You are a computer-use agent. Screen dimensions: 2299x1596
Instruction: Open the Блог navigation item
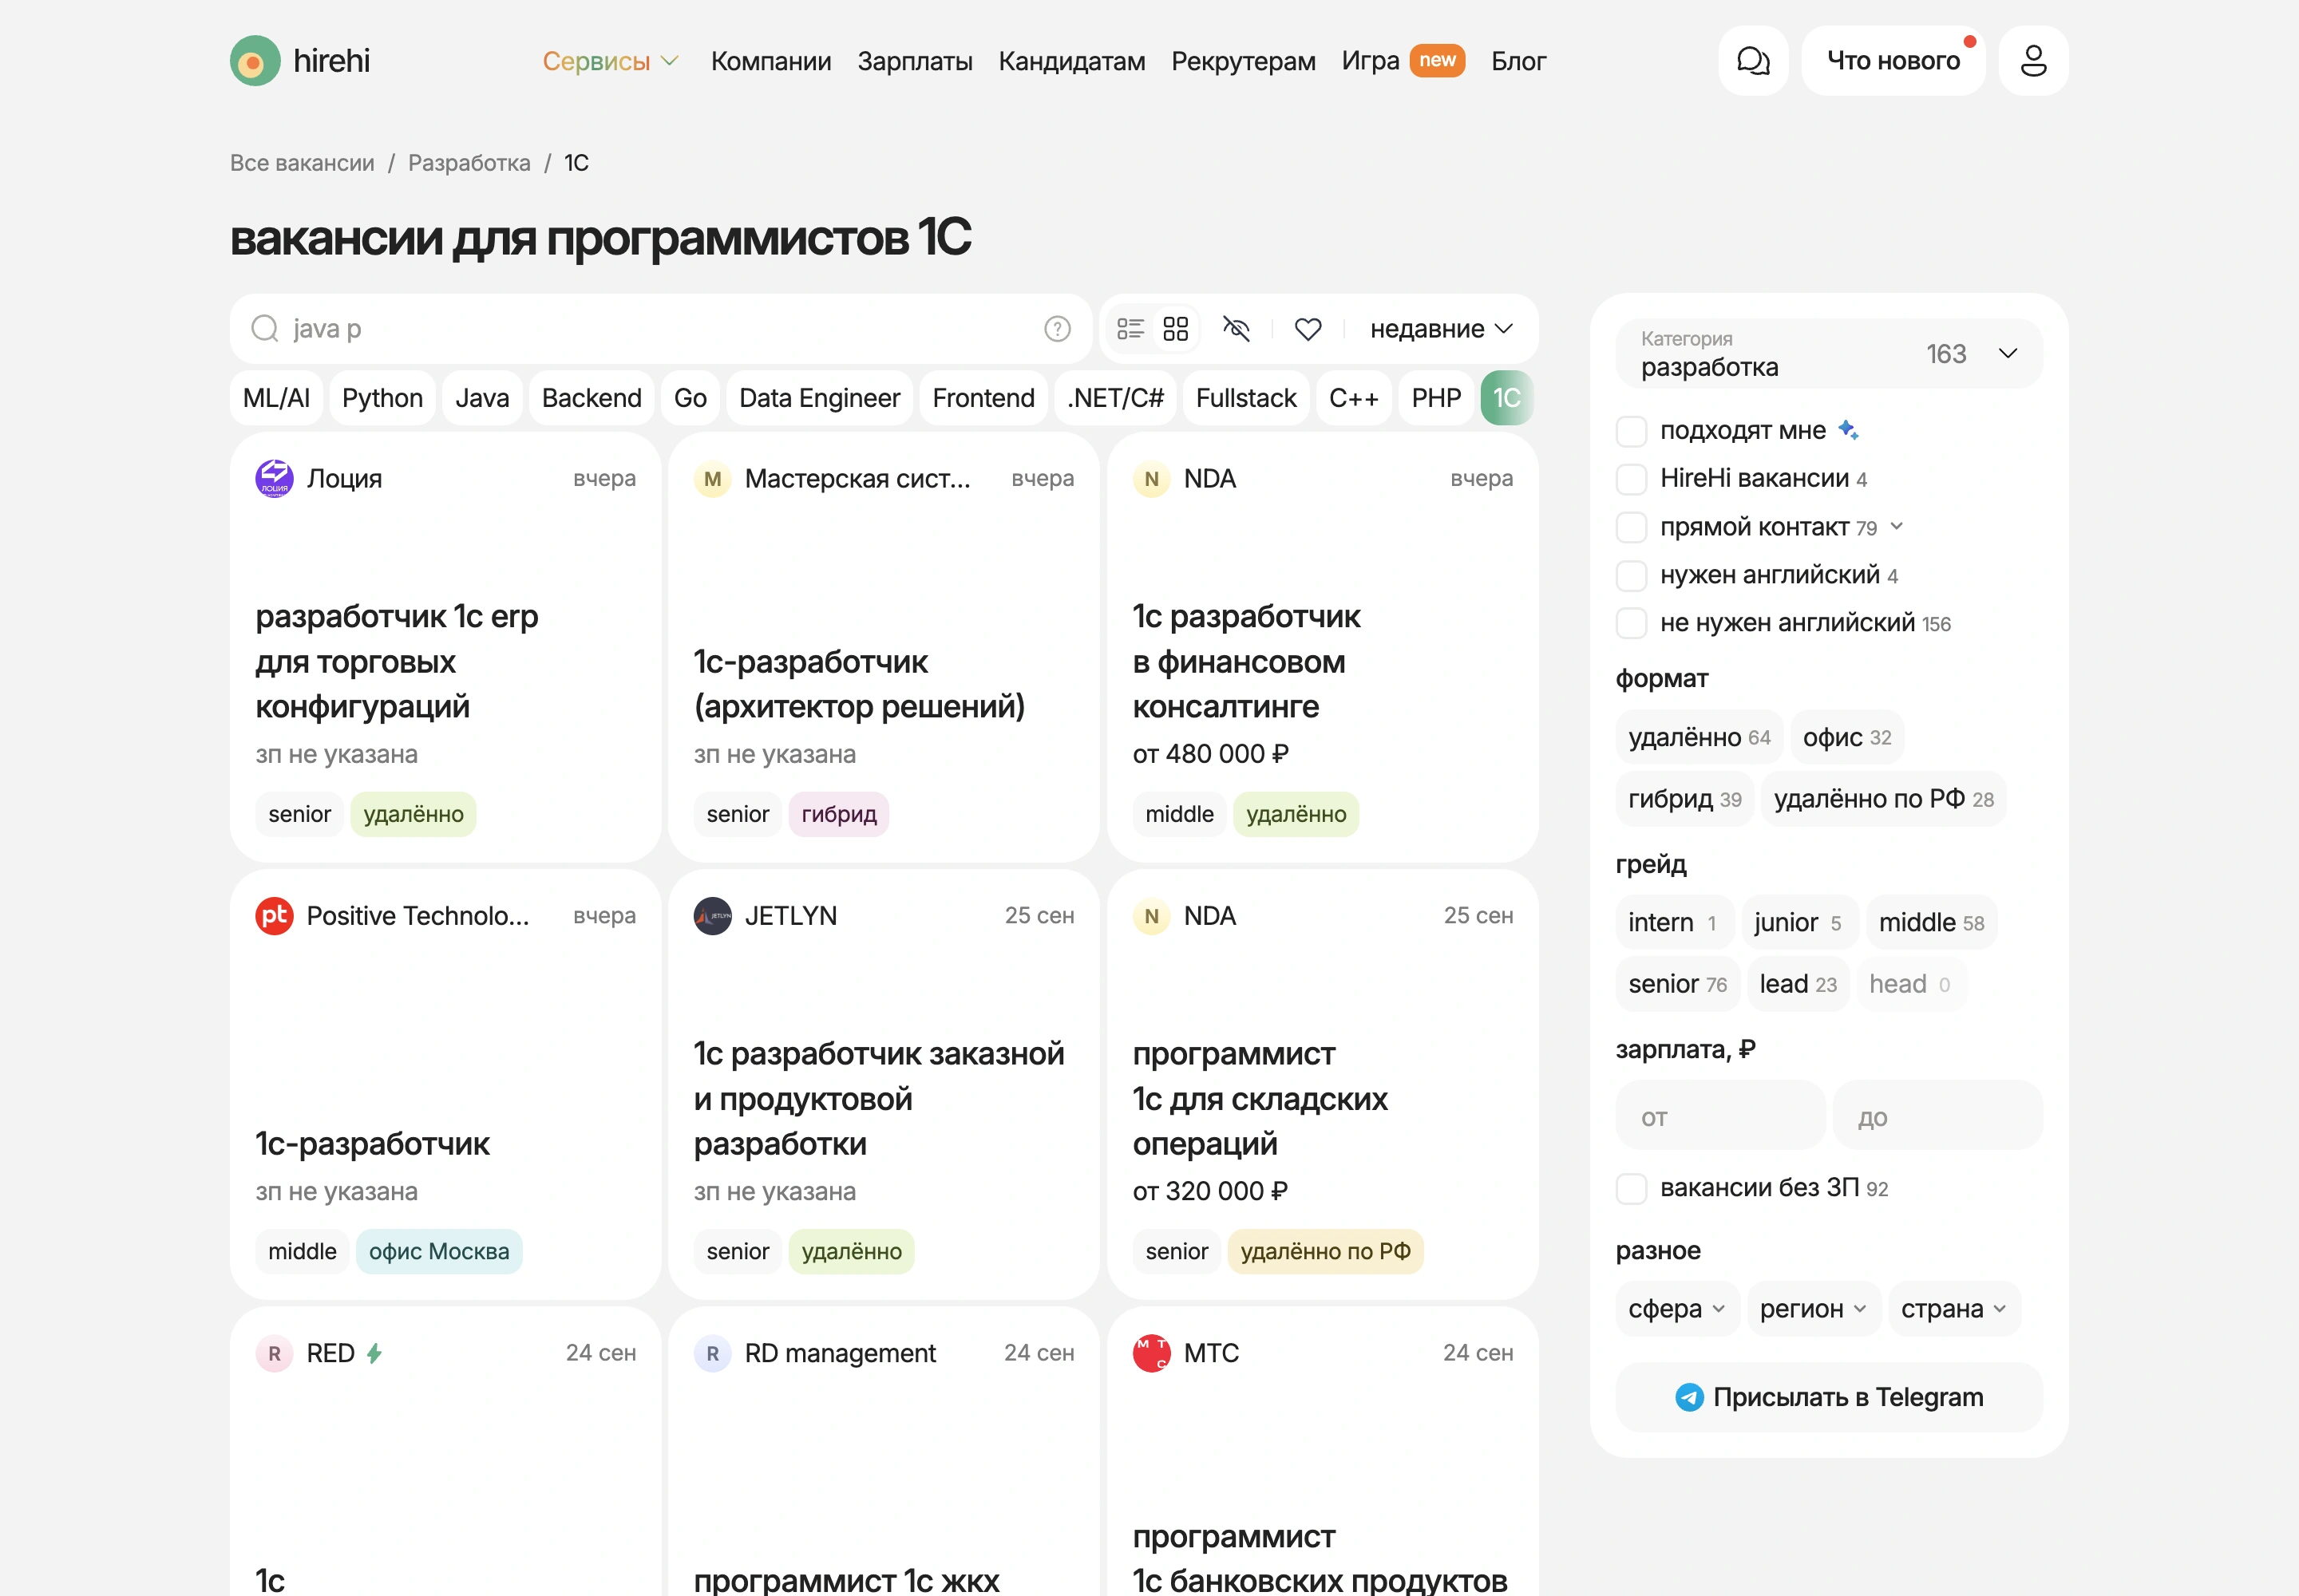click(x=1518, y=61)
